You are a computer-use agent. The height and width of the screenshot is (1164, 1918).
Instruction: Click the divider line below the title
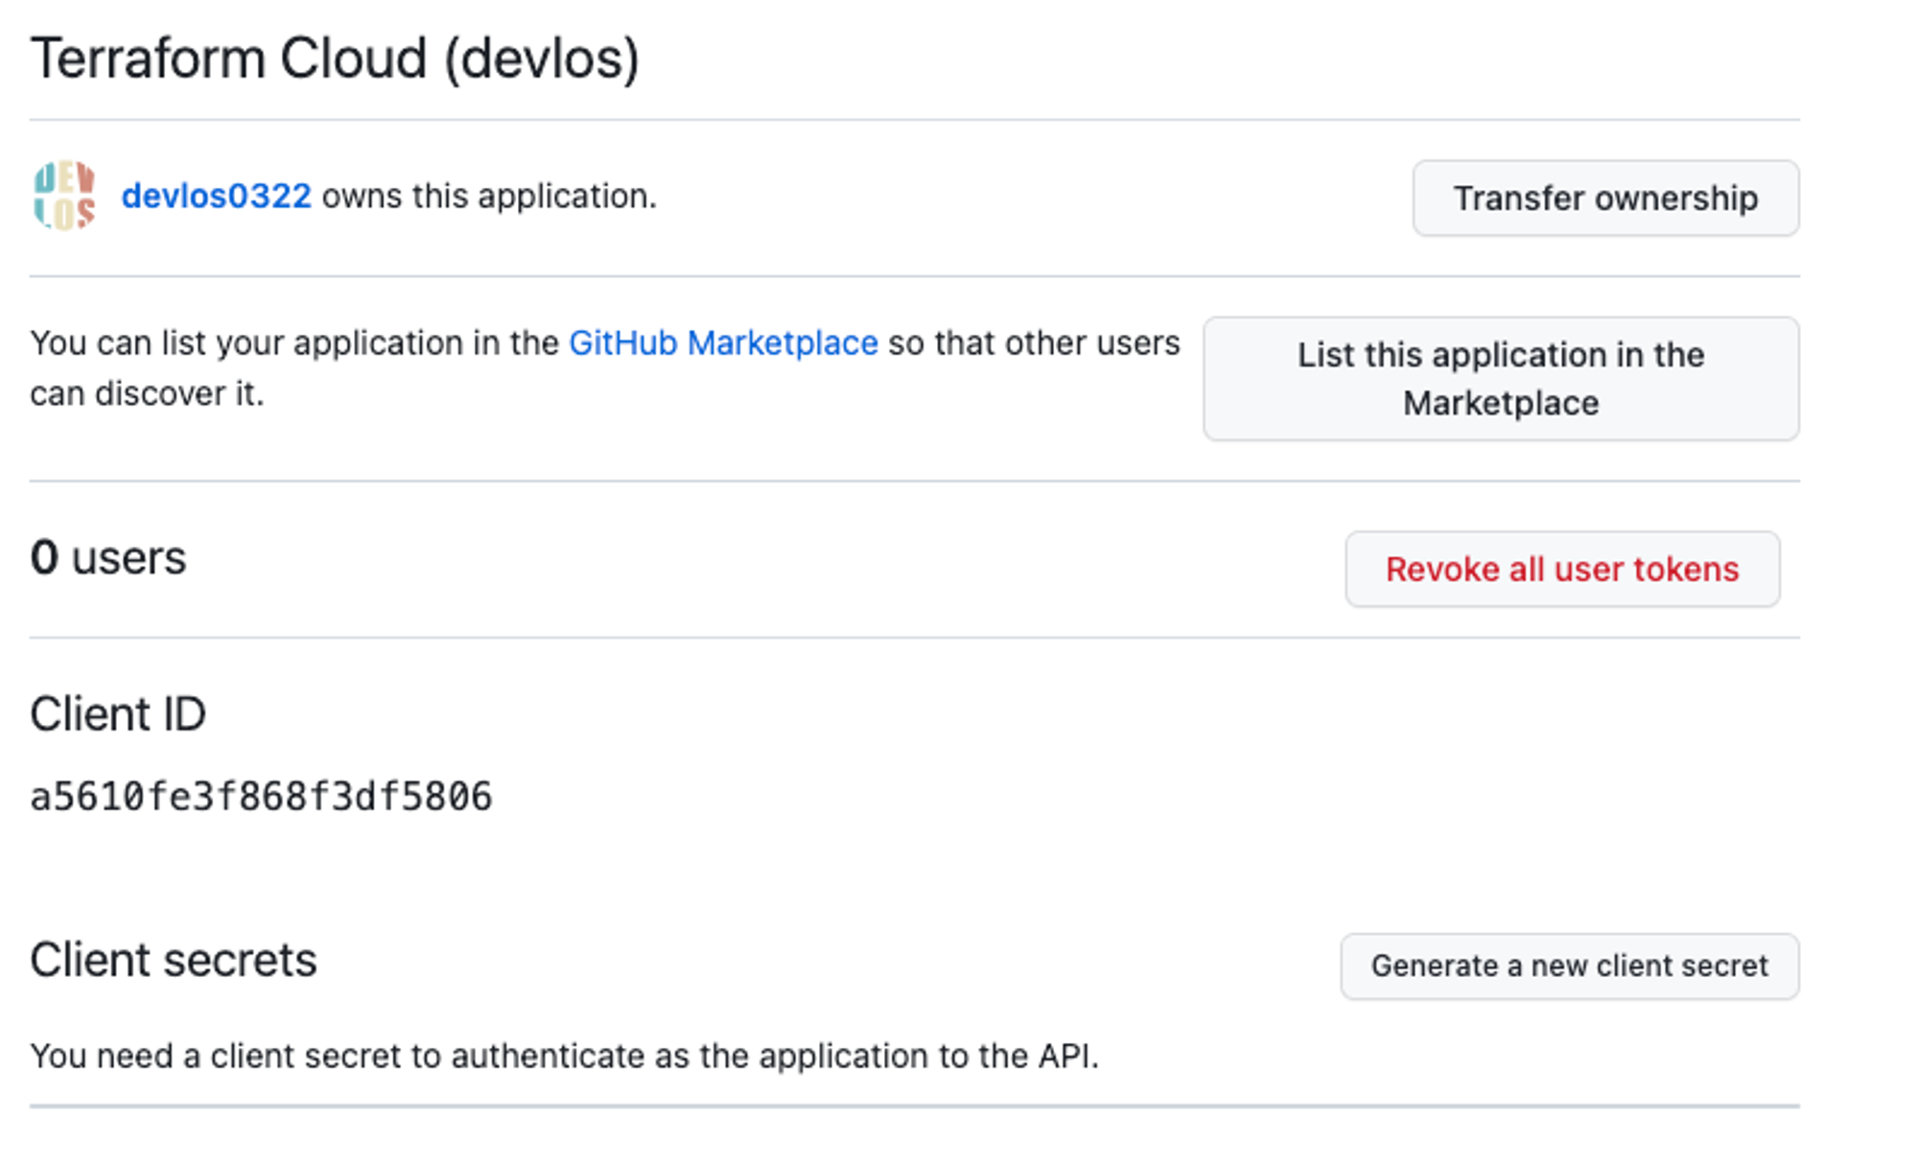[914, 120]
